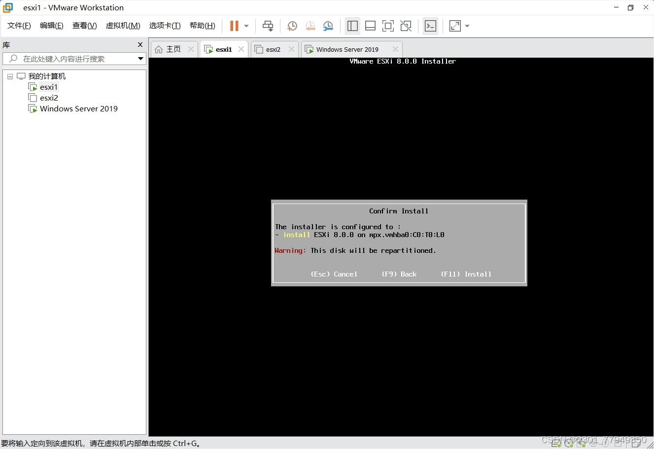Enter full screen mode
Viewport: 654px width, 449px height.
tap(388, 26)
